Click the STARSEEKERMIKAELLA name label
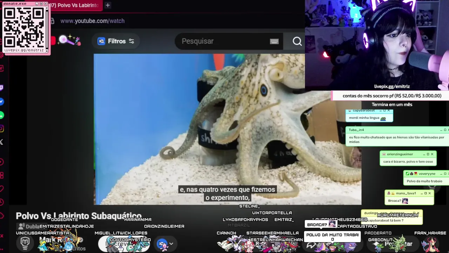The width and height of the screenshot is (449, 253). click(x=273, y=233)
